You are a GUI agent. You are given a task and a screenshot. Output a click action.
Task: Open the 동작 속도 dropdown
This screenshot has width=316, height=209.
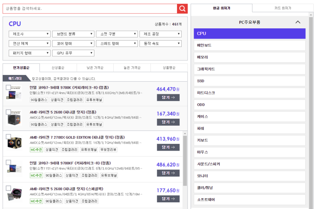tap(160, 43)
